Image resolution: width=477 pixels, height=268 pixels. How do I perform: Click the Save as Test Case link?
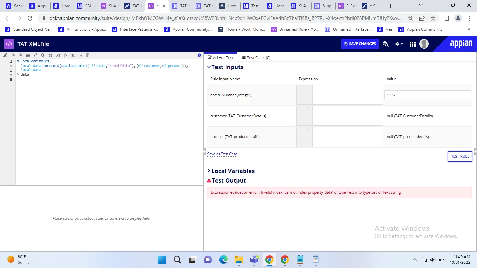222,154
